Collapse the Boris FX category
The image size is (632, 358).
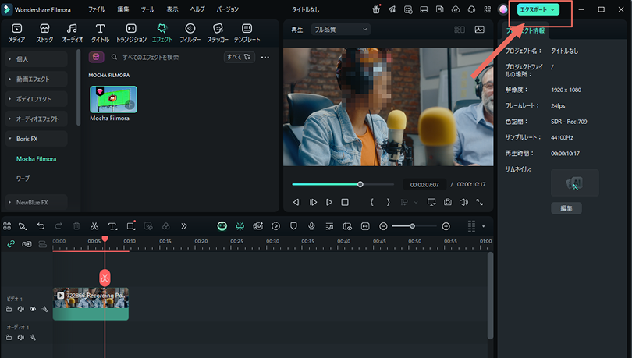point(36,139)
